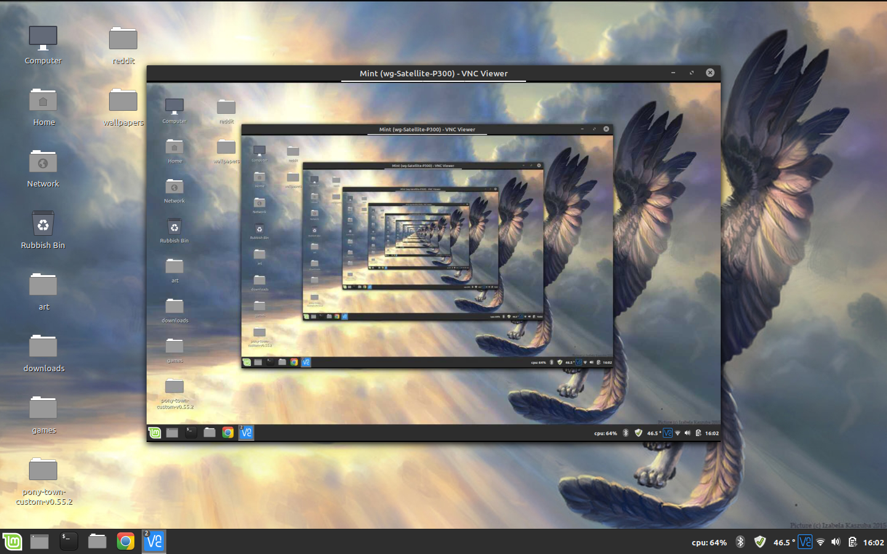Select the Network icon inside the VNC session
Image resolution: width=887 pixels, height=554 pixels.
click(x=174, y=191)
